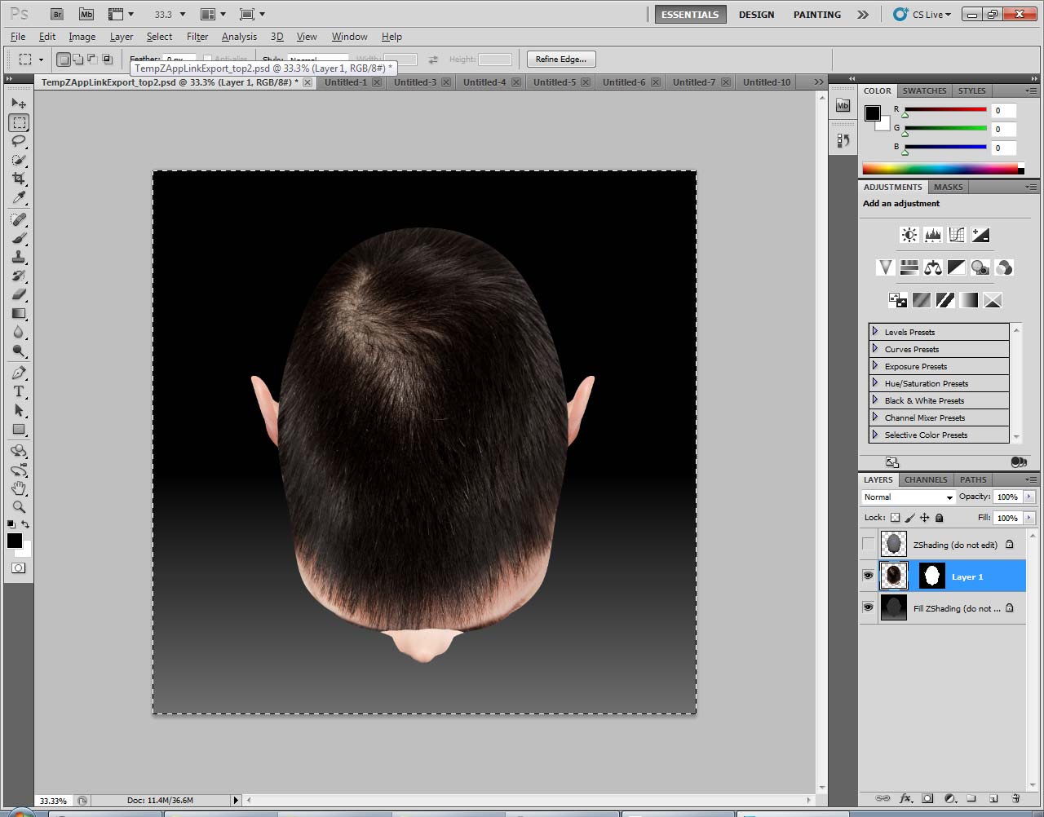
Task: Hide Layer 1 using its eye icon
Action: [868, 576]
